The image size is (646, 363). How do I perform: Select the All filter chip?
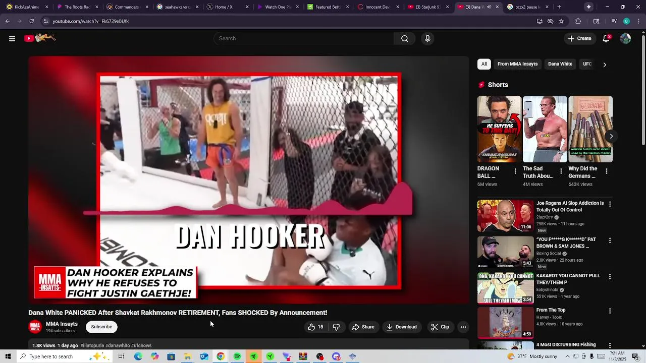pyautogui.click(x=484, y=64)
